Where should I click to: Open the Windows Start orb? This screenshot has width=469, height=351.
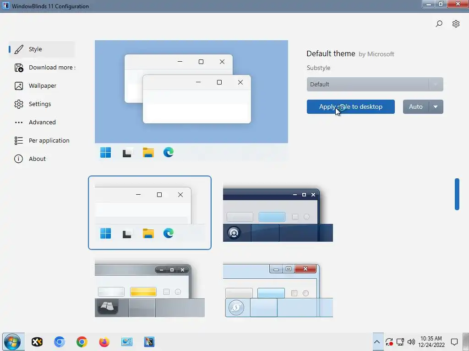[x=12, y=342]
